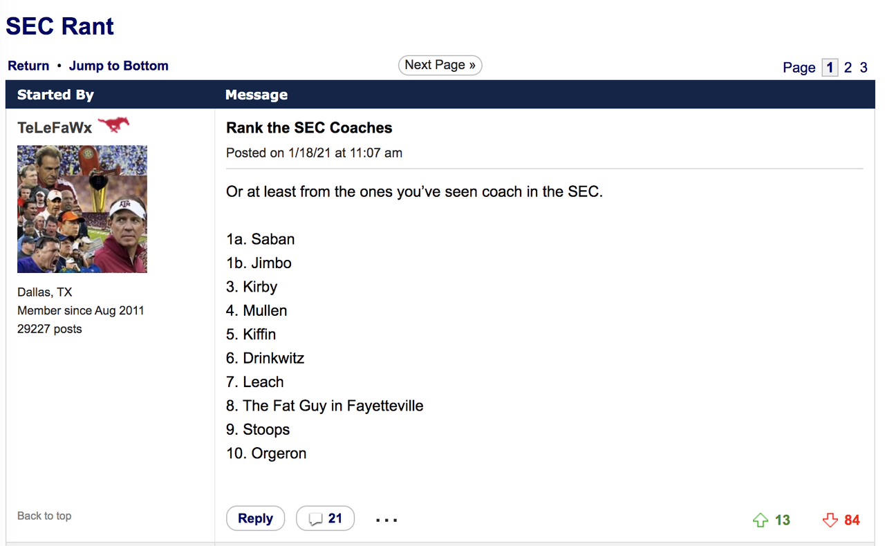
Task: Click Back to top link
Action: click(x=44, y=516)
